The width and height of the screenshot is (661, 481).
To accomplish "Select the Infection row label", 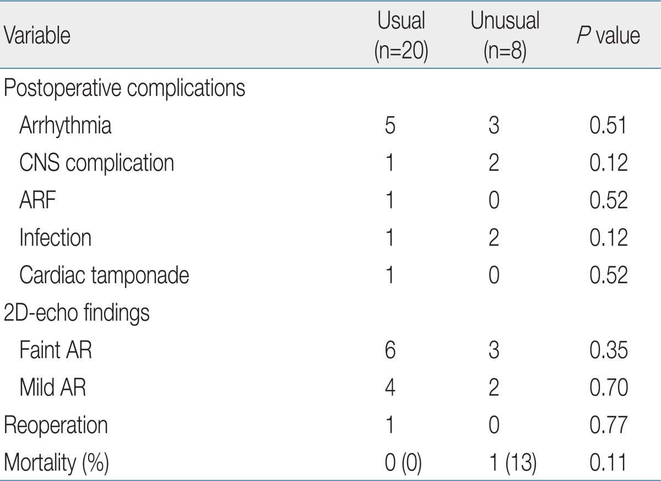I will (56, 238).
